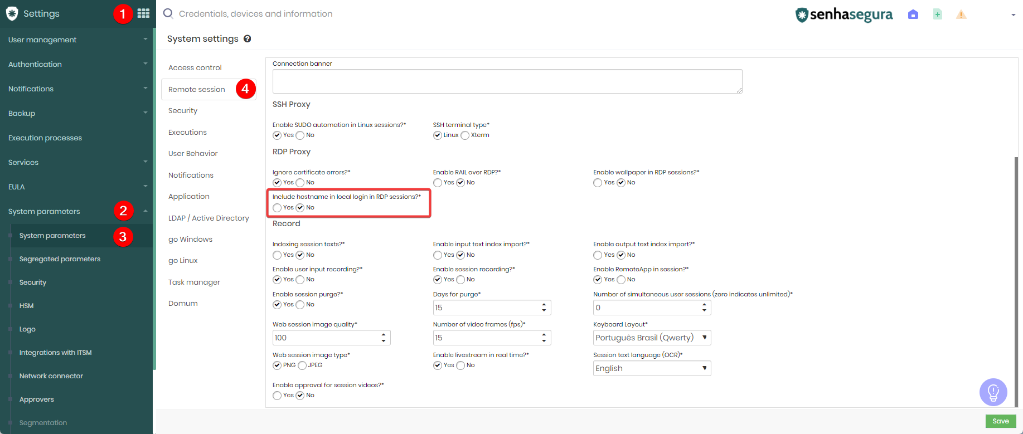Screen dimensions: 1023x434
Task: Switch to LDAP / Active Directory tab
Action: click(209, 218)
